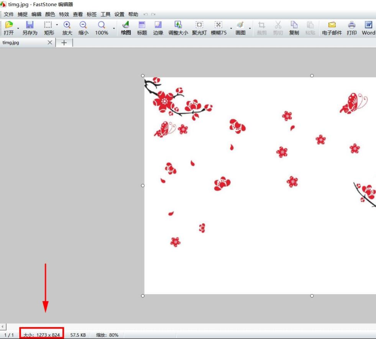Click the bottom-middle selection handle

pyautogui.click(x=312, y=296)
